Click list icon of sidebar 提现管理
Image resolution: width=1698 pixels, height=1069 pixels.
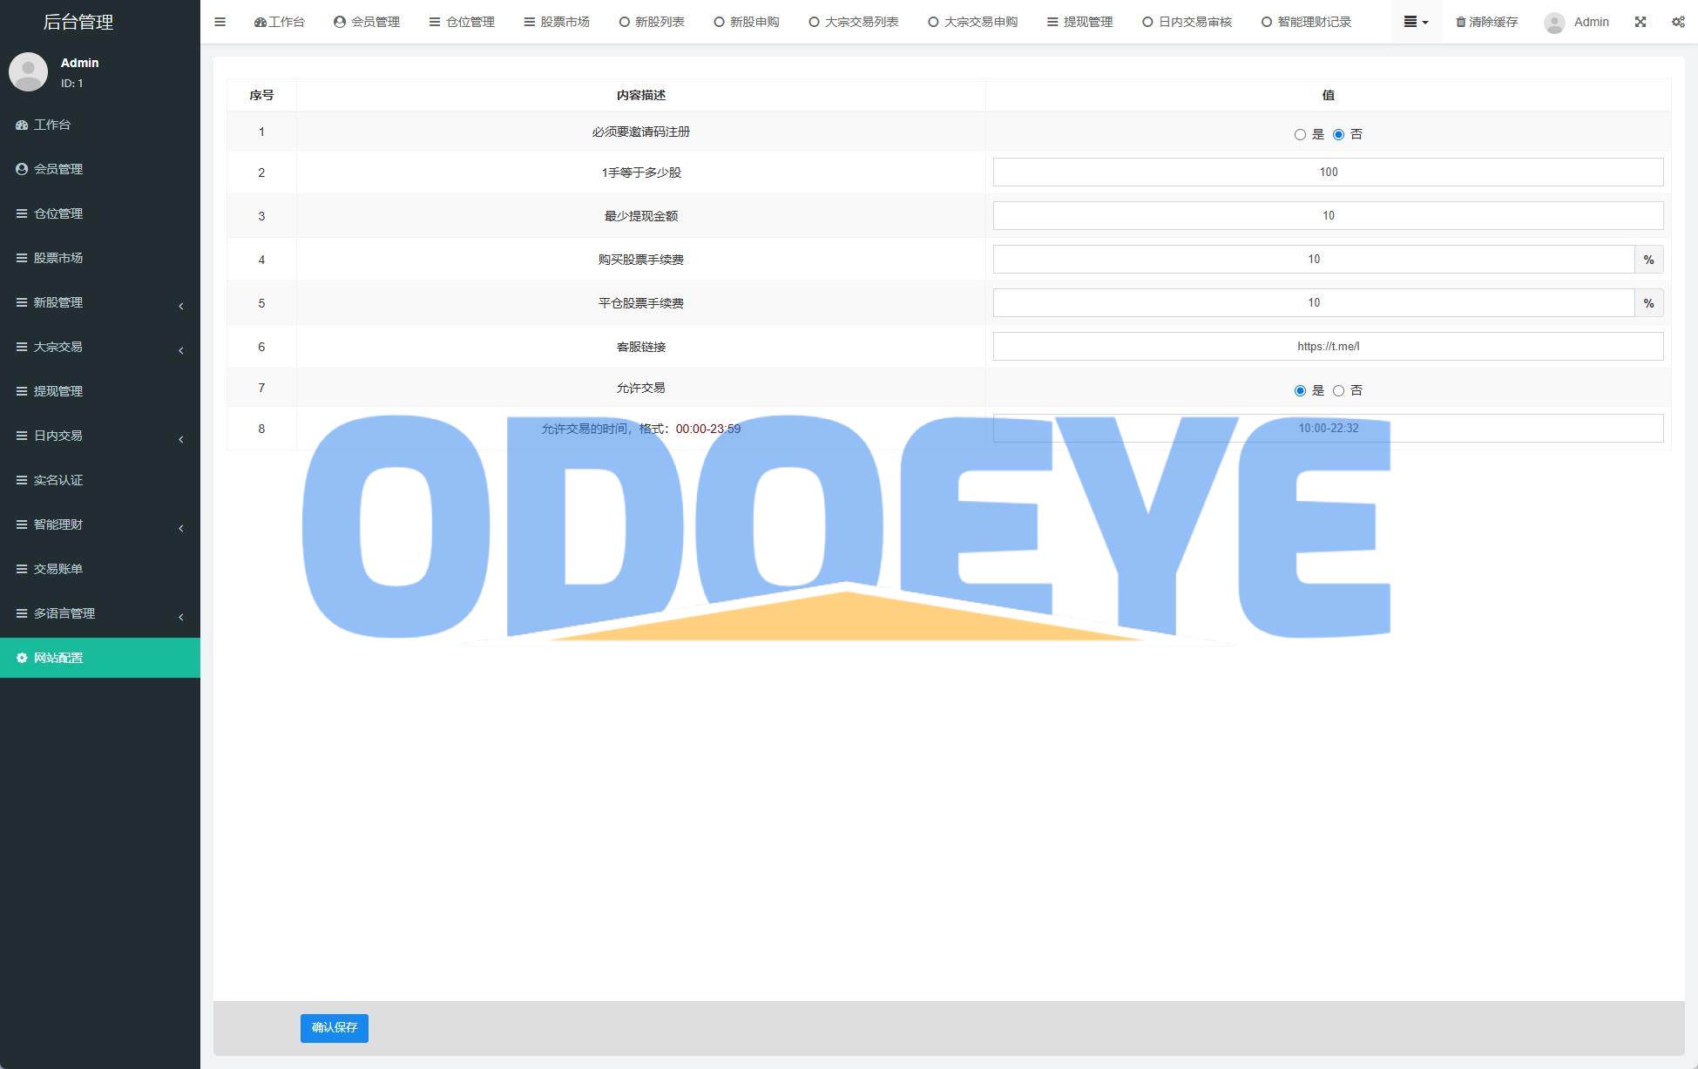pos(22,391)
